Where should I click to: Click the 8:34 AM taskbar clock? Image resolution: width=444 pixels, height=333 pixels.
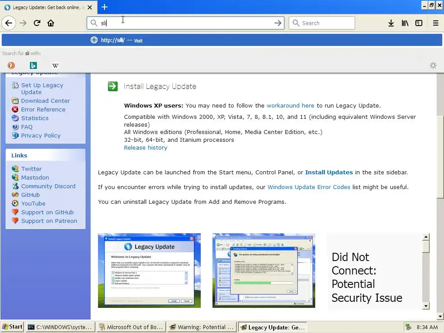coord(427,327)
